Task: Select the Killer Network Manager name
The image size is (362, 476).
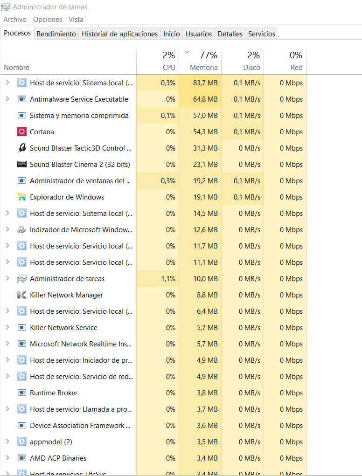Action: coord(67,295)
